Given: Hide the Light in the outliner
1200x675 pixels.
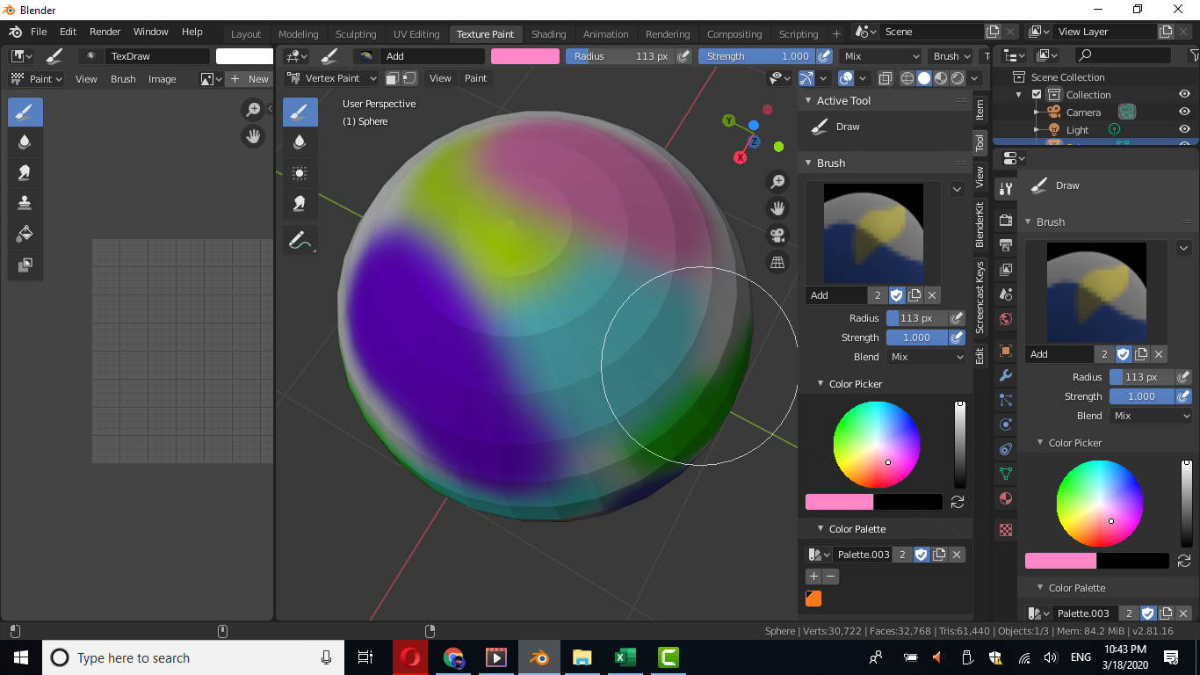Looking at the screenshot, I should pyautogui.click(x=1183, y=129).
